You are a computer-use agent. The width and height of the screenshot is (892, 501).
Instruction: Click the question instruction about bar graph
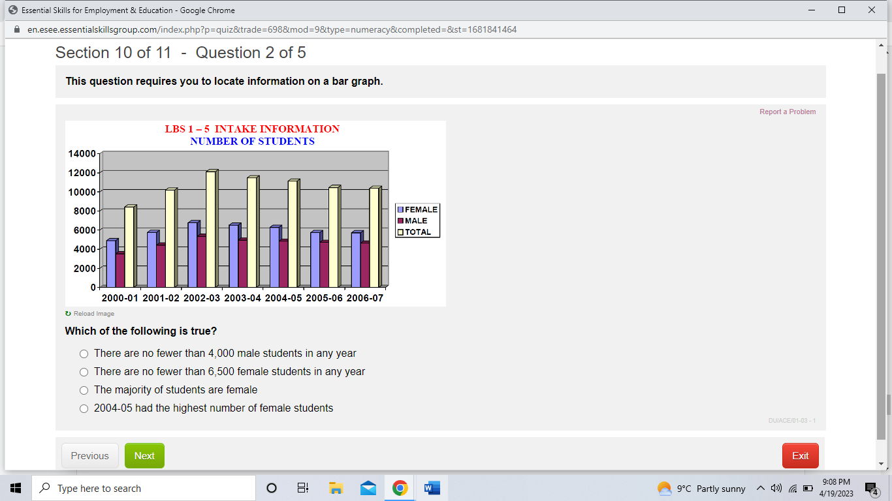225,82
